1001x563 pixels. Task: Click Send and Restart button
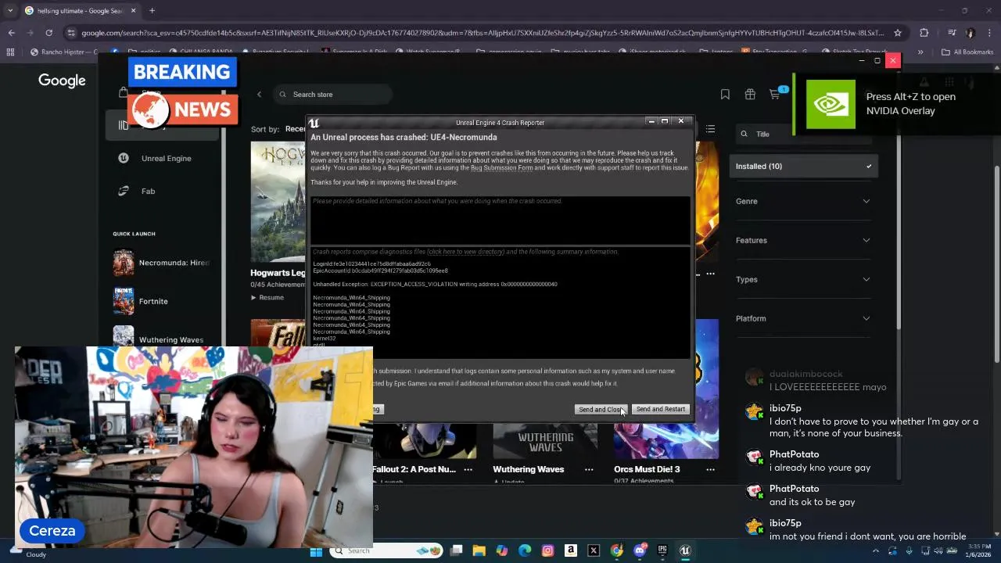661,409
